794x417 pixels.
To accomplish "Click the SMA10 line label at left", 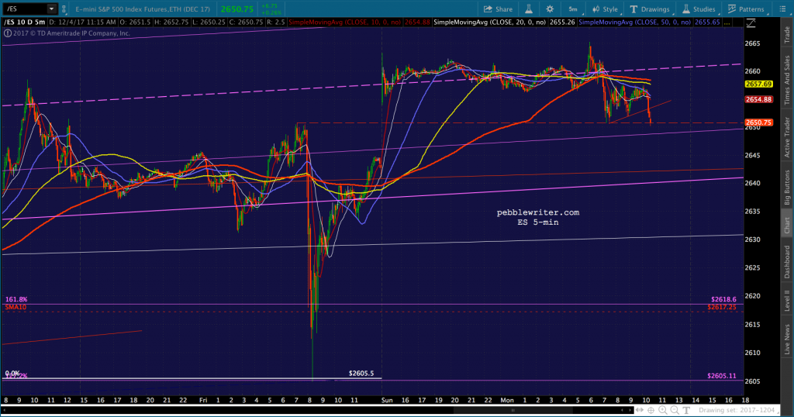I will (16, 307).
